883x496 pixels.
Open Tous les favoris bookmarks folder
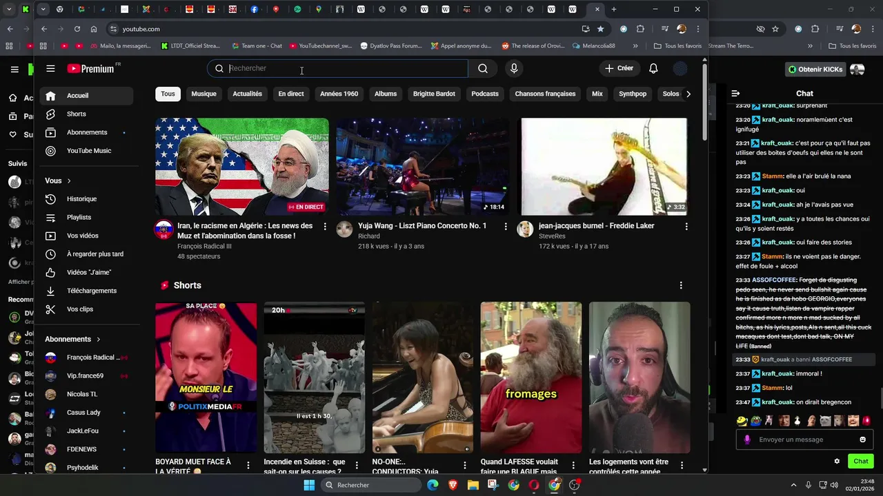tap(677, 46)
